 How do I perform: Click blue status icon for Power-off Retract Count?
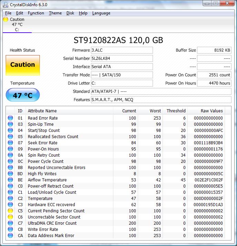tap(10, 186)
